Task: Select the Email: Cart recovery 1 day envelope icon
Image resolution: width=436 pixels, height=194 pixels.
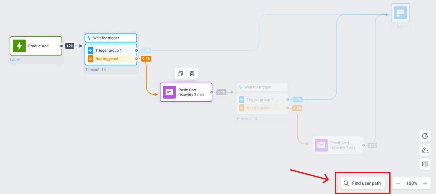Action: pos(321,145)
